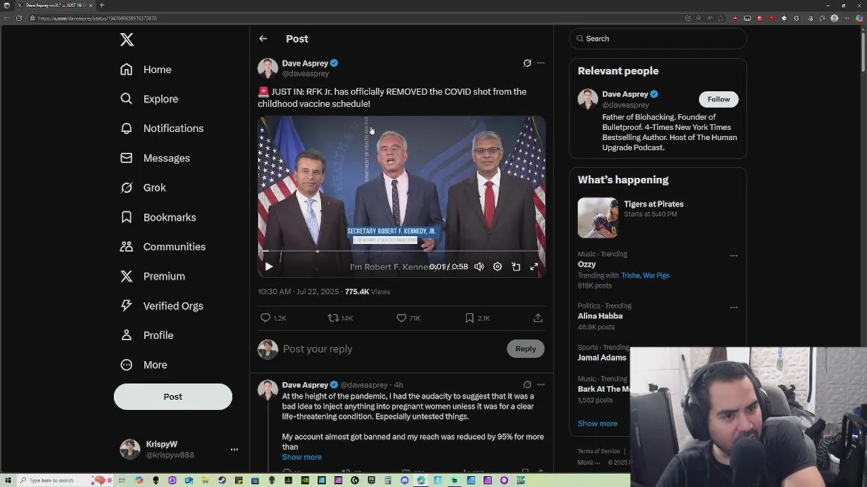The image size is (867, 487).
Task: Open Home in the sidebar
Action: (x=146, y=70)
